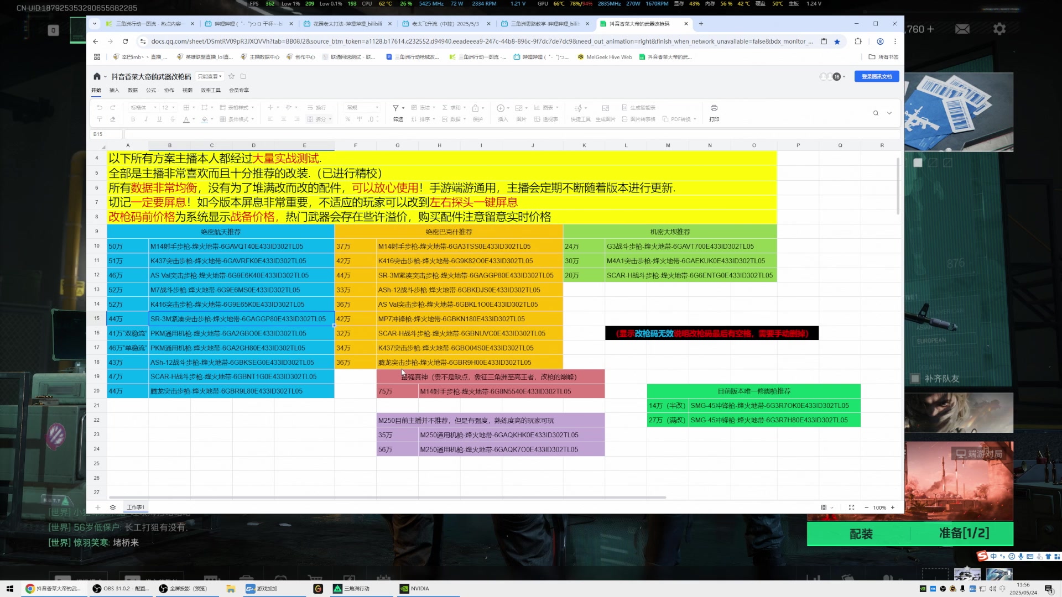Image resolution: width=1062 pixels, height=597 pixels.
Task: Click the redo arrow icon
Action: [113, 108]
